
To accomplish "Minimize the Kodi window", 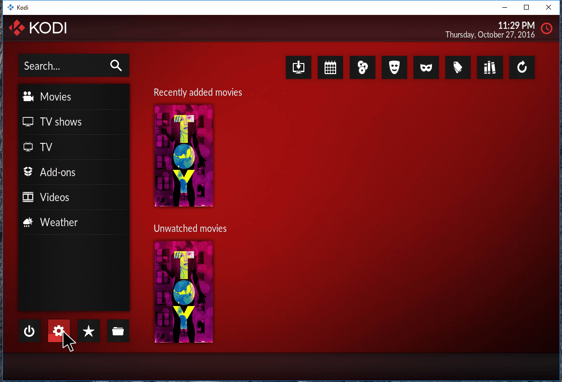I will tap(505, 7).
